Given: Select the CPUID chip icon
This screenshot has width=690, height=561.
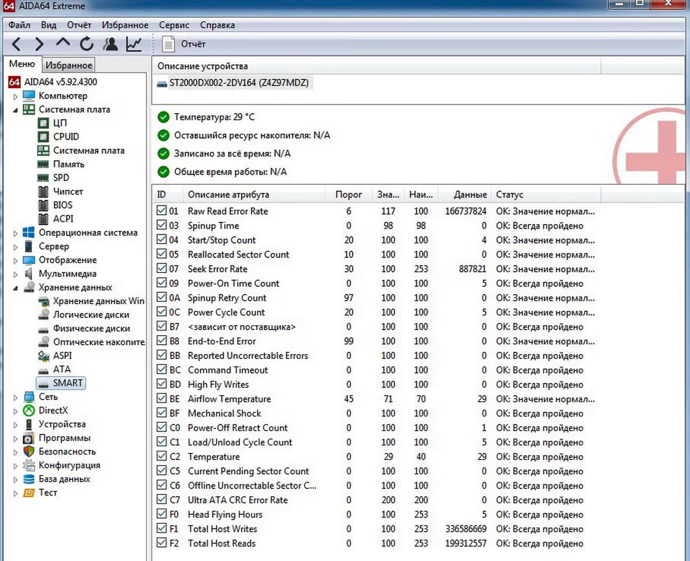Looking at the screenshot, I should [x=43, y=137].
